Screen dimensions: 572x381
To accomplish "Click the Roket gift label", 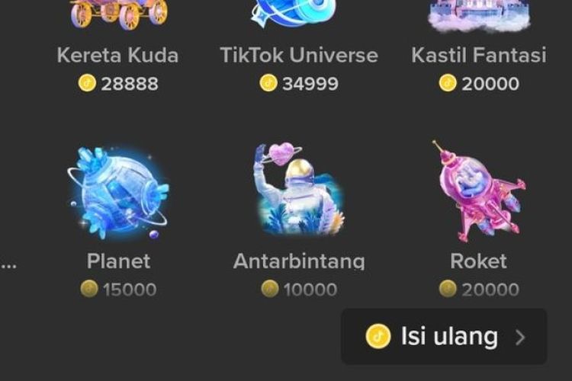I will 479,261.
